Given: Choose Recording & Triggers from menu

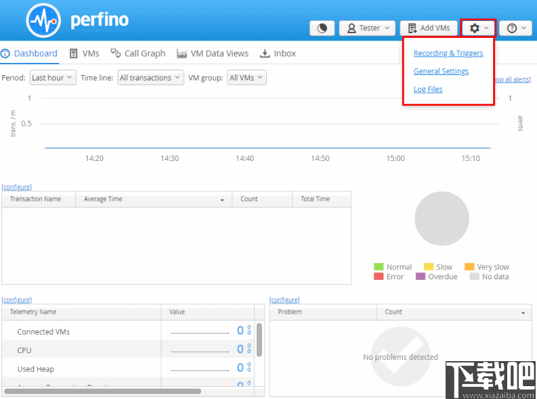Looking at the screenshot, I should [448, 53].
